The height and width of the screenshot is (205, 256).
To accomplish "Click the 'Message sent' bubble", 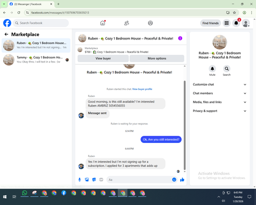I will pos(97,113).
